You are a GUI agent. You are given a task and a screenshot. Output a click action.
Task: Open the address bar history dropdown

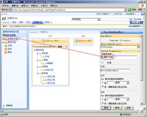pos(125,10)
